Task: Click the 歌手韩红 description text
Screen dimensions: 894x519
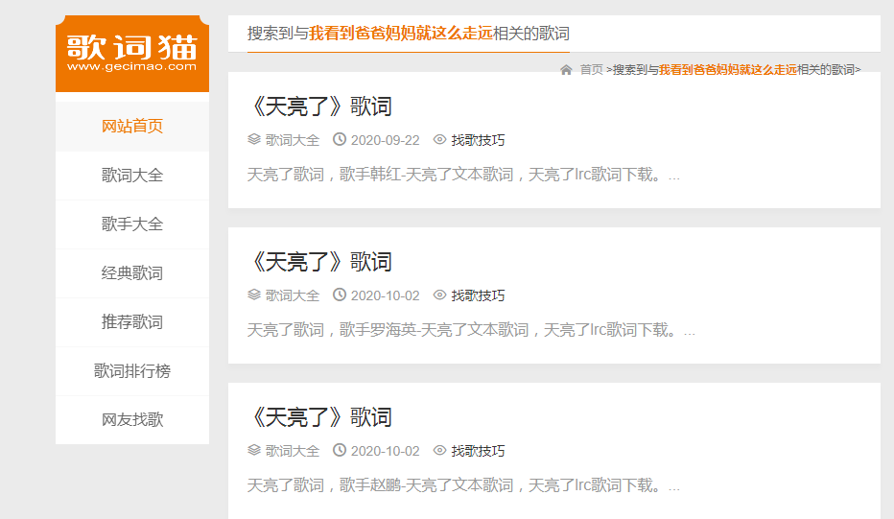Action: 463,175
